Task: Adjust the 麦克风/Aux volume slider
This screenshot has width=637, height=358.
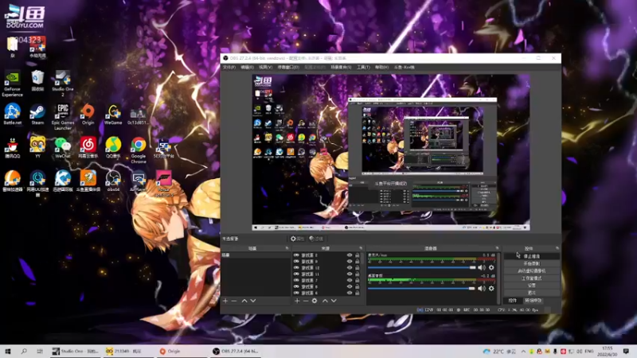Action: pyautogui.click(x=422, y=267)
